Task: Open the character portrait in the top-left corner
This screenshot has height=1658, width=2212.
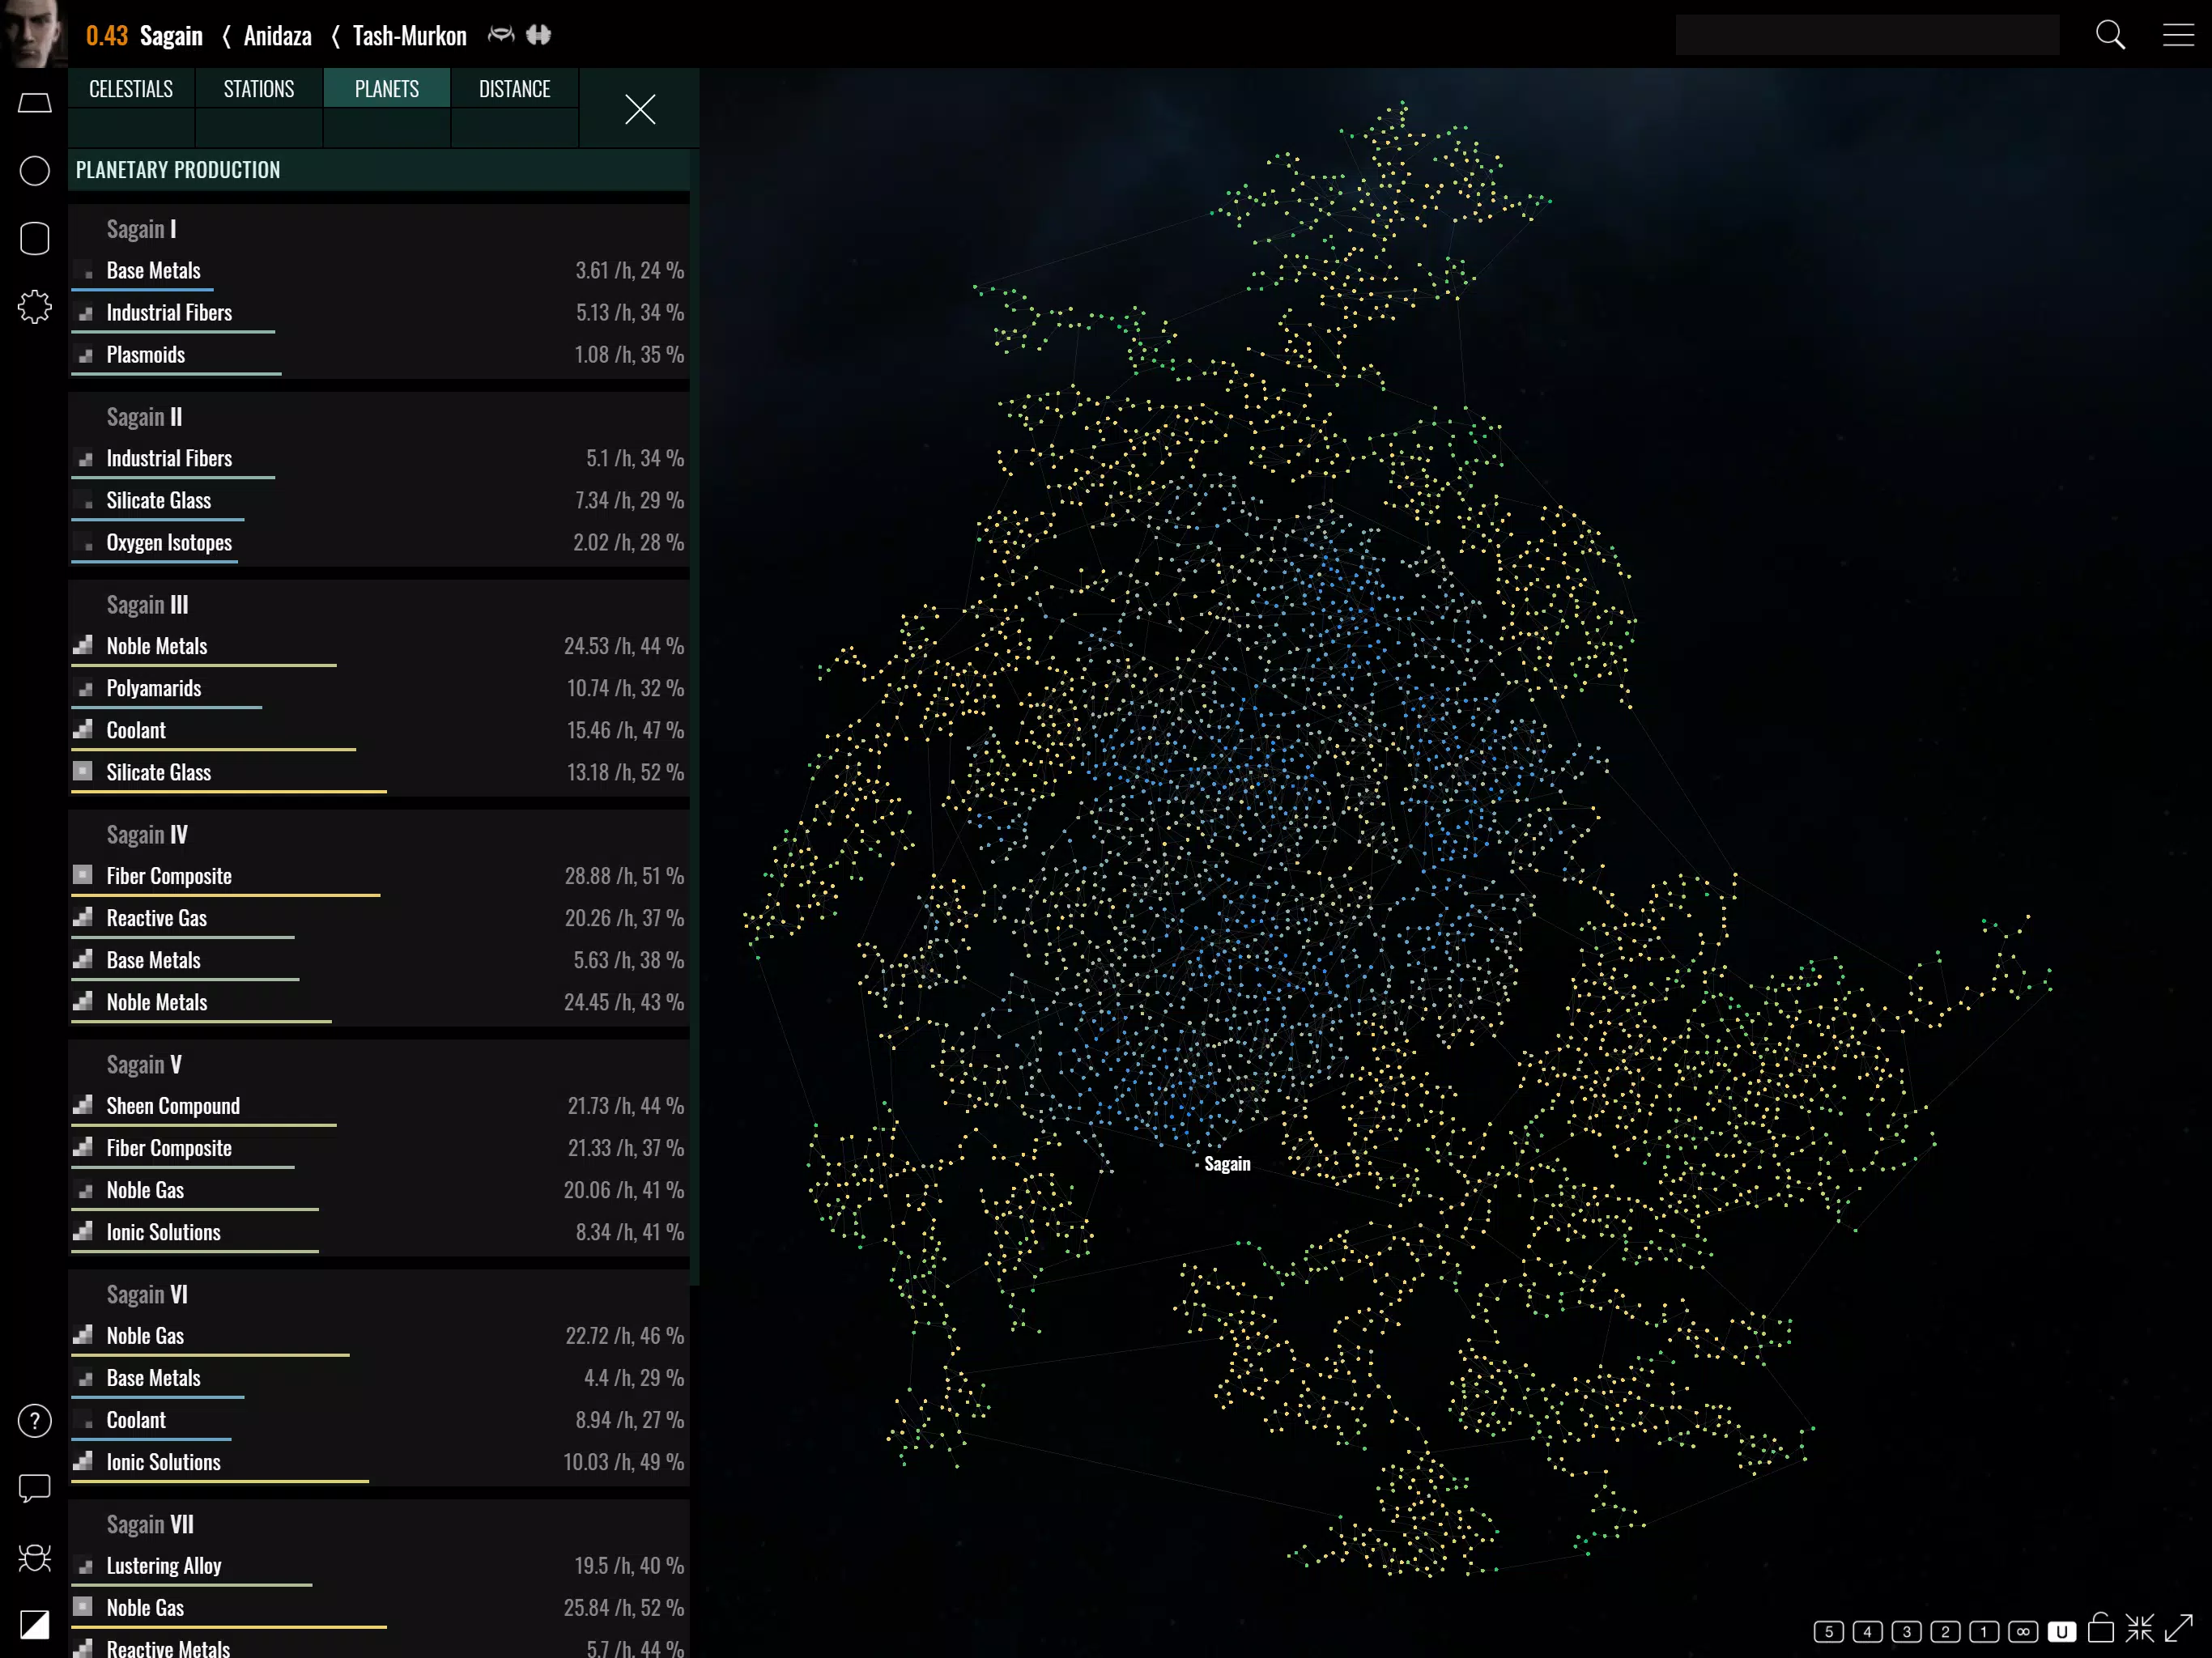Action: (33, 33)
